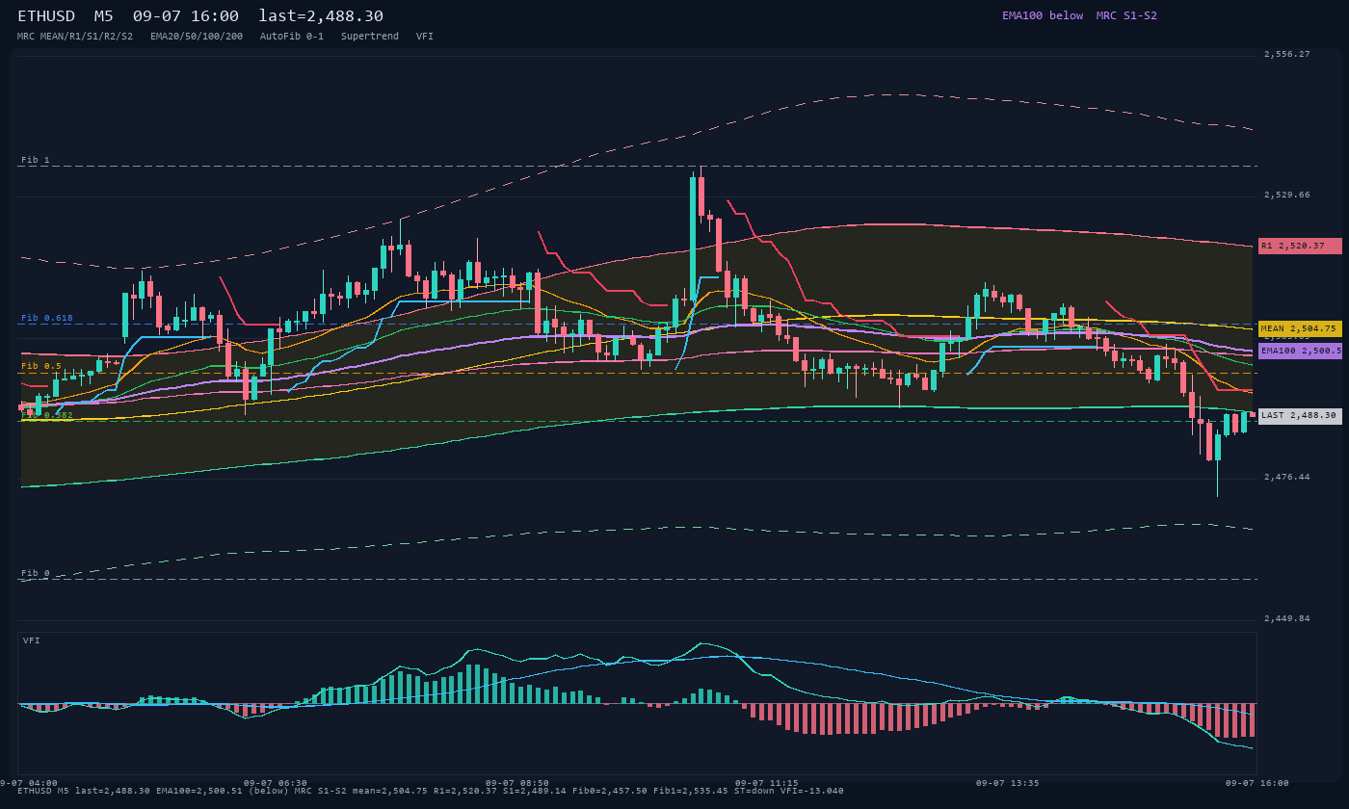Click the 2,476.44 price axis value
The width and height of the screenshot is (1349, 809).
(x=1287, y=477)
